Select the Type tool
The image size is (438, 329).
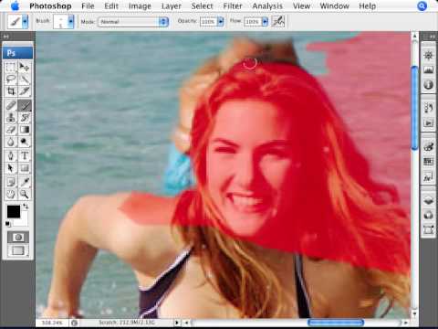[25, 156]
